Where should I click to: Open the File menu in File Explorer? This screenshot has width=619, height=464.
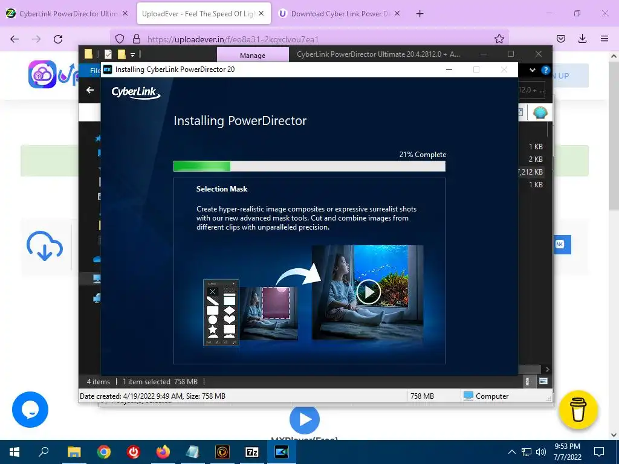95,71
